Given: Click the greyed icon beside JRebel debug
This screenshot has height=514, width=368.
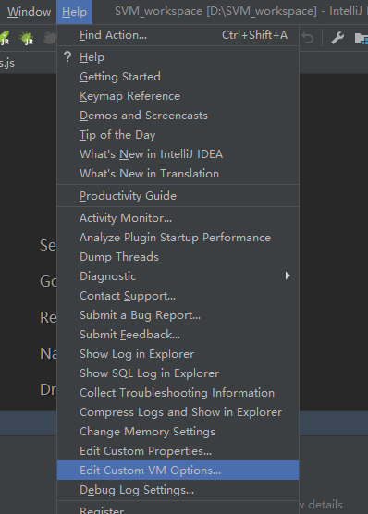Looking at the screenshot, I should pos(50,38).
